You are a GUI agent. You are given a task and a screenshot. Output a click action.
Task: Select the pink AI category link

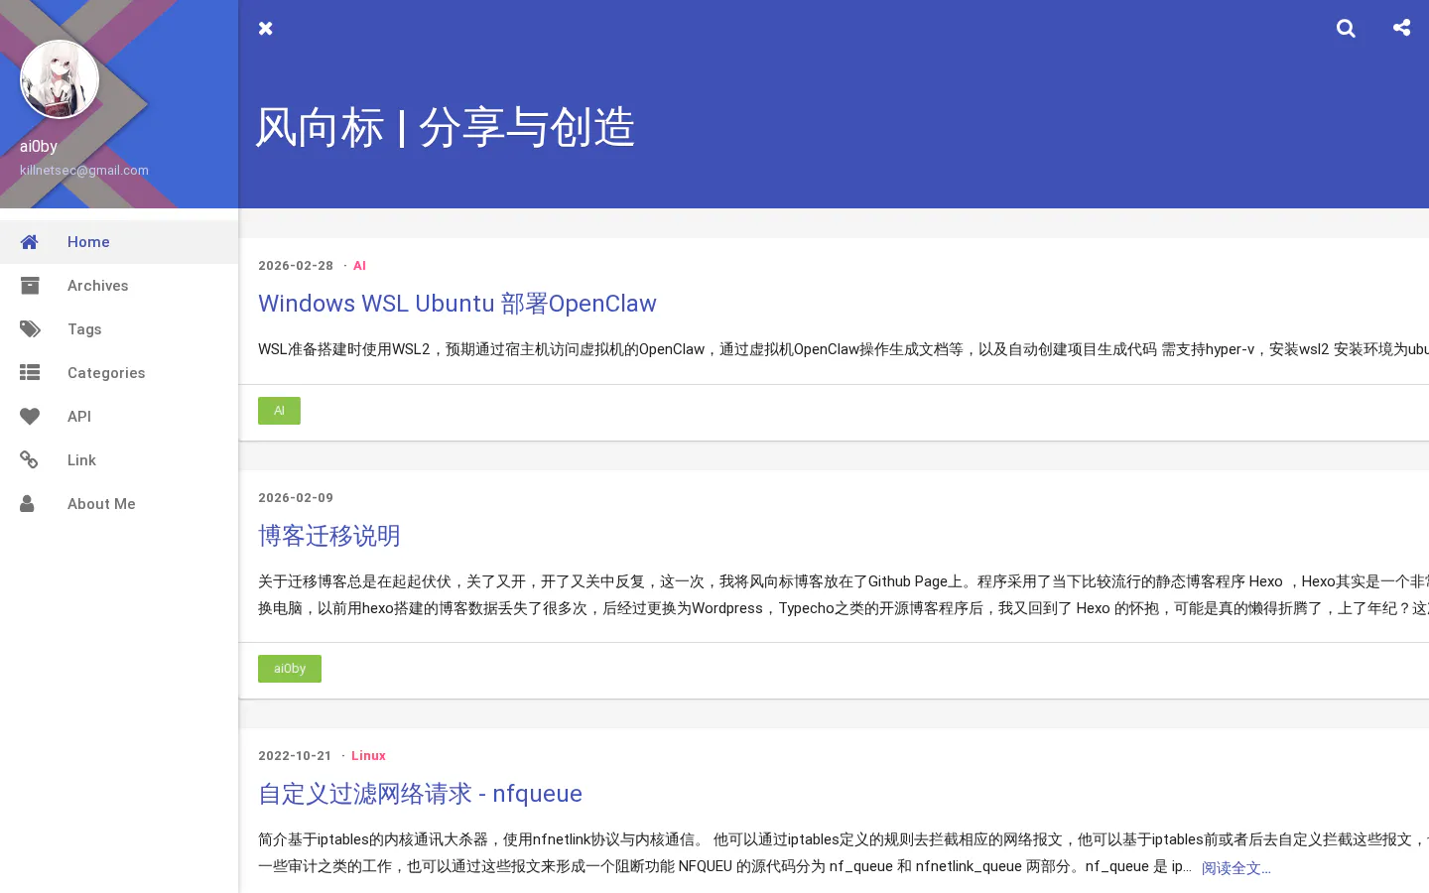coord(359,266)
